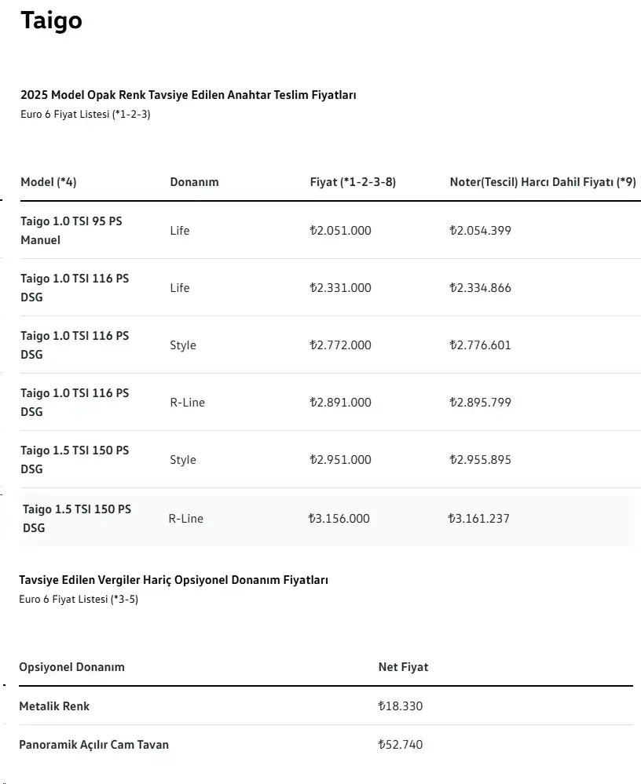Select Panoramik Açılır Cam Tavan row
The width and height of the screenshot is (641, 784).
point(326,745)
